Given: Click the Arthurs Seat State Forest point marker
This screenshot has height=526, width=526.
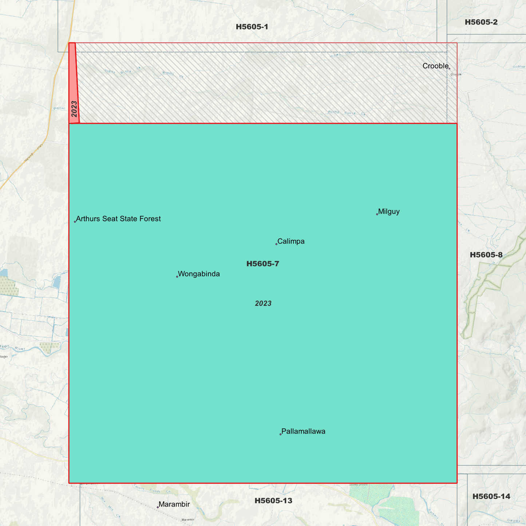Looking at the screenshot, I should [x=75, y=221].
